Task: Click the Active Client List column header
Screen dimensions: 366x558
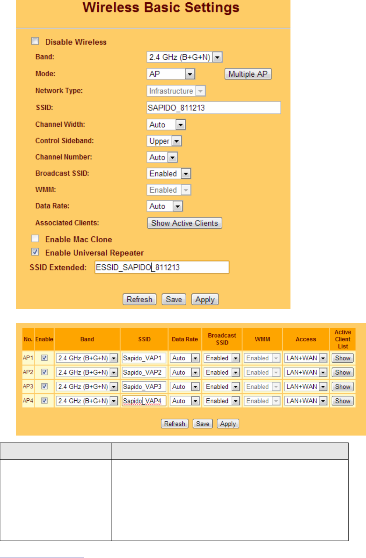Action: (x=343, y=339)
